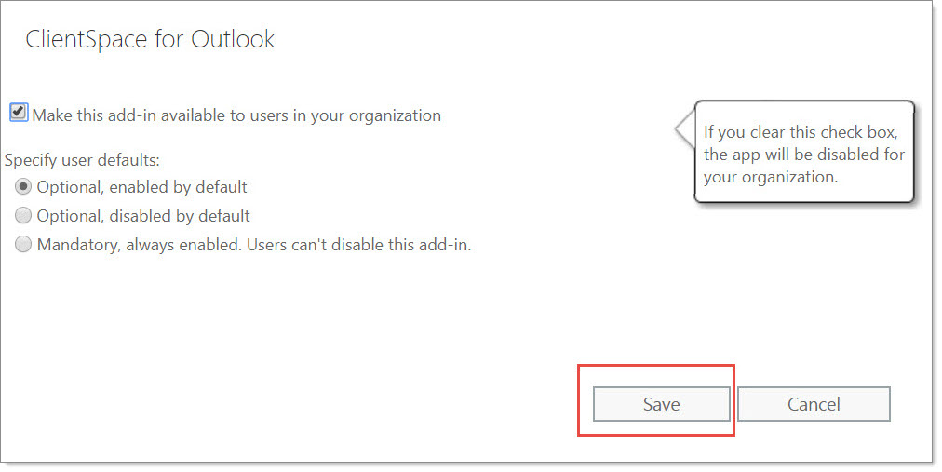
Task: Click the 'Users can't disable this add-in' sentence
Action: [359, 245]
